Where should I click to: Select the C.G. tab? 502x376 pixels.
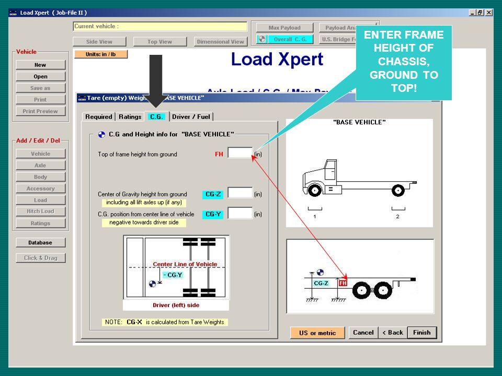[x=156, y=116]
